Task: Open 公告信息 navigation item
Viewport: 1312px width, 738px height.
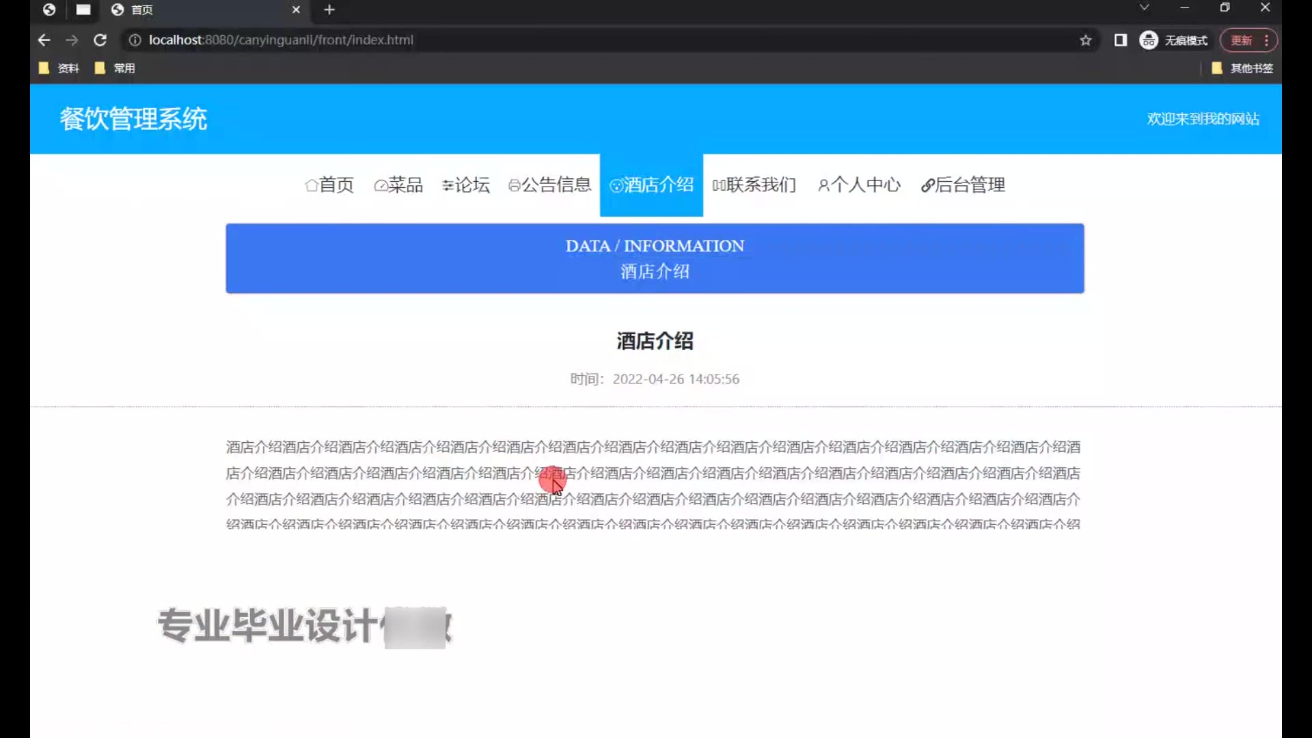Action: click(x=549, y=185)
